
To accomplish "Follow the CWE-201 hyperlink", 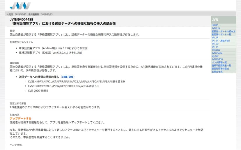I will pyautogui.click(x=68, y=77).
